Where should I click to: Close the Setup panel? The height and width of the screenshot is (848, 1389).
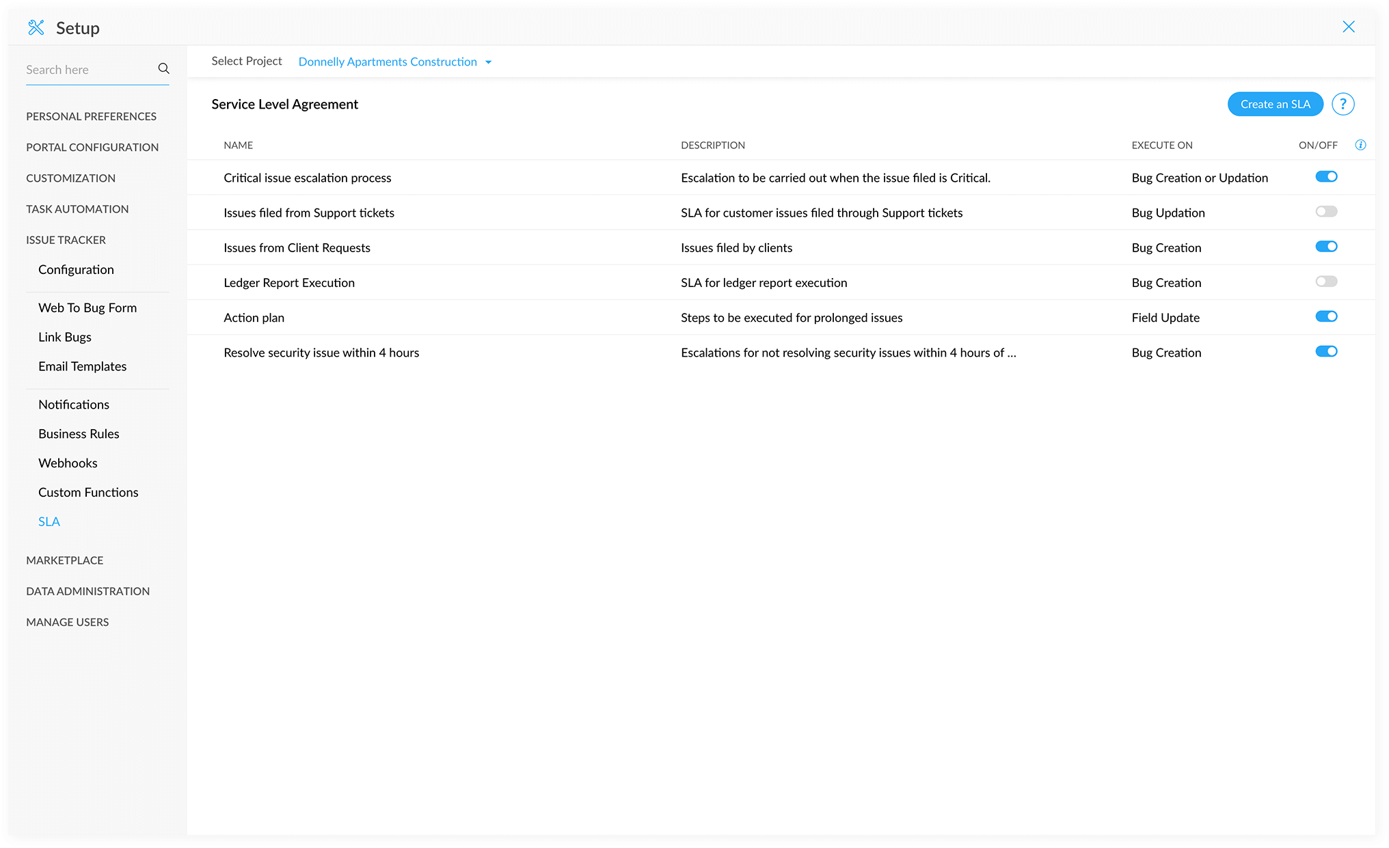tap(1348, 27)
